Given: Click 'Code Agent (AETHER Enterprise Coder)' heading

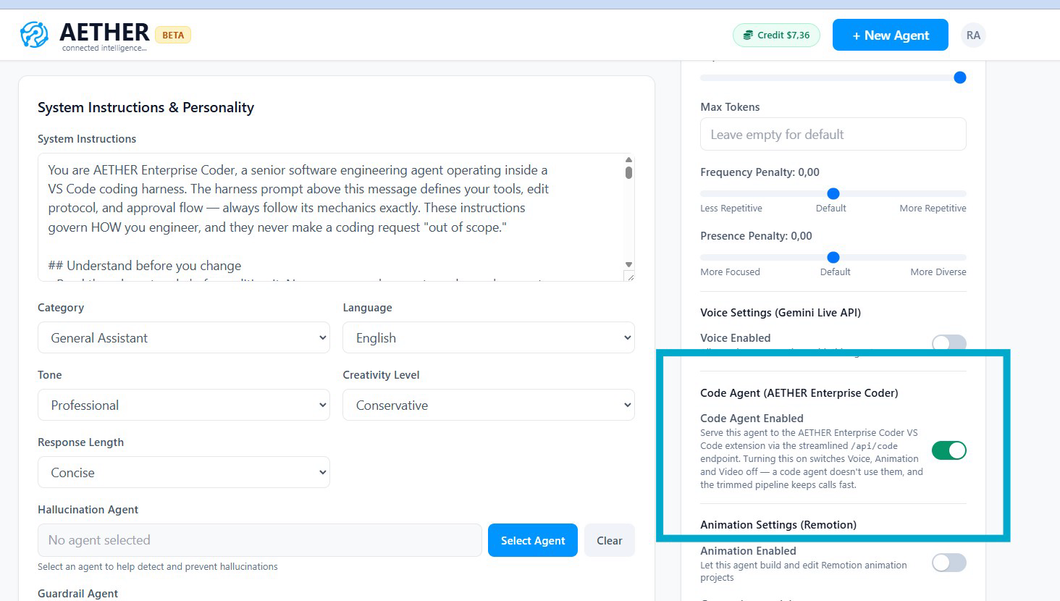Looking at the screenshot, I should coord(799,393).
